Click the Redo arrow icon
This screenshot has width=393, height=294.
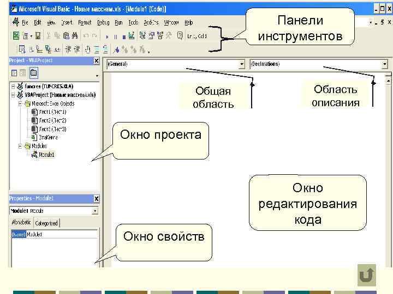point(94,36)
